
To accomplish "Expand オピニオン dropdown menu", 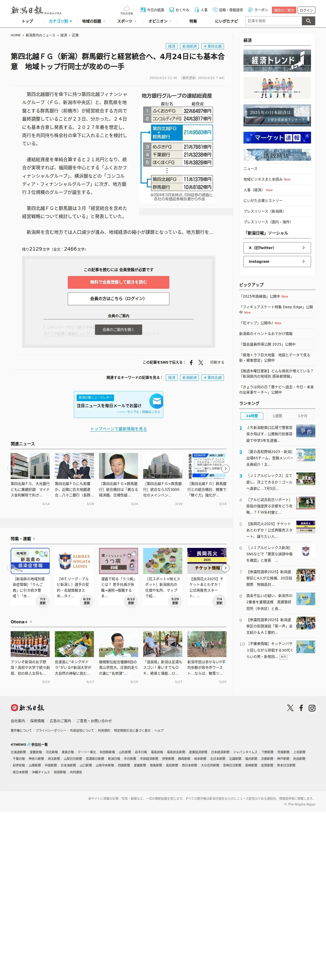I will coord(160,21).
